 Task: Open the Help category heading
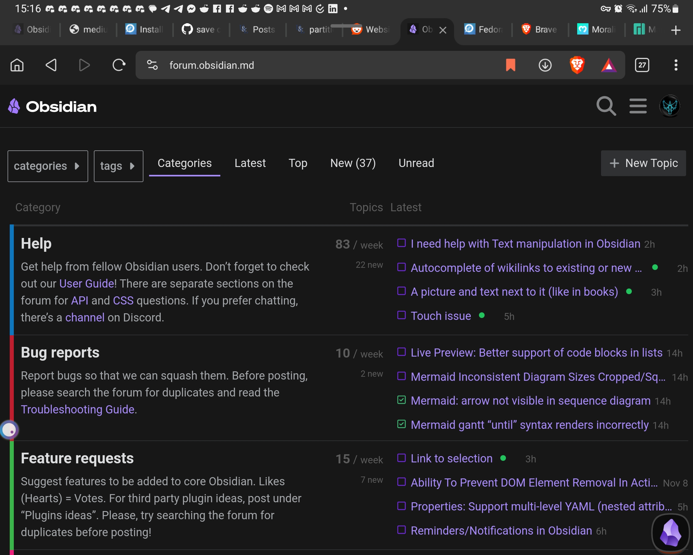pyautogui.click(x=36, y=243)
